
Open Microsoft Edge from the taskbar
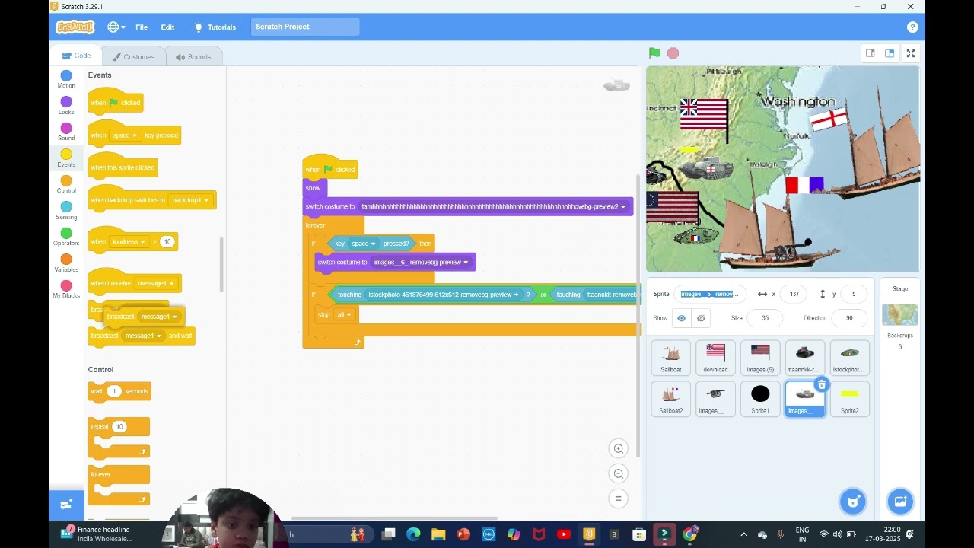click(x=413, y=534)
